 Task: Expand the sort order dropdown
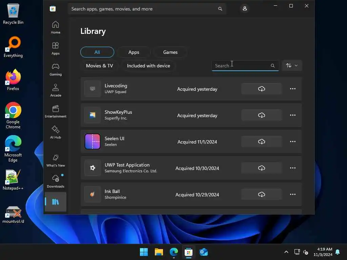[292, 65]
